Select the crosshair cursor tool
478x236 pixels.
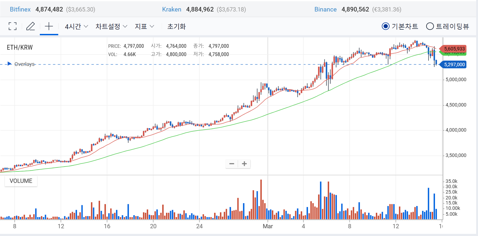(x=49, y=26)
